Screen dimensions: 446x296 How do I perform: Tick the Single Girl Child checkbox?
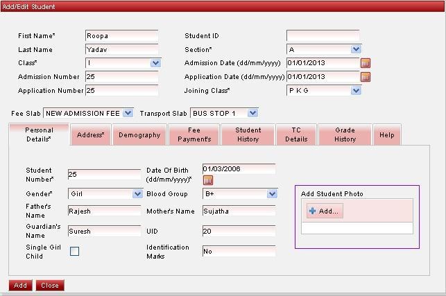click(x=75, y=252)
